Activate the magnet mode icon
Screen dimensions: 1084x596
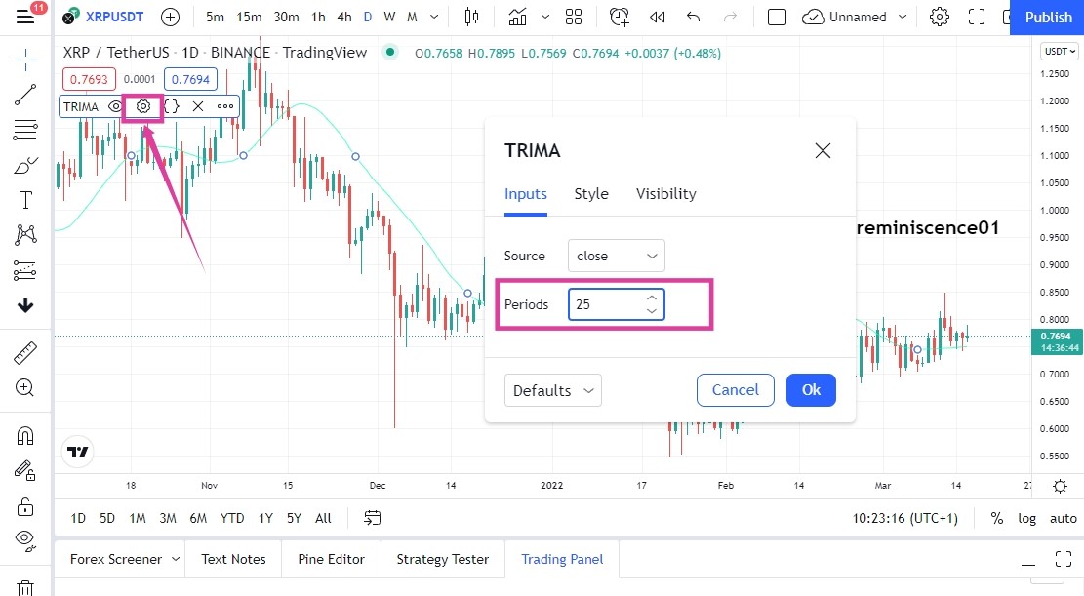(25, 436)
